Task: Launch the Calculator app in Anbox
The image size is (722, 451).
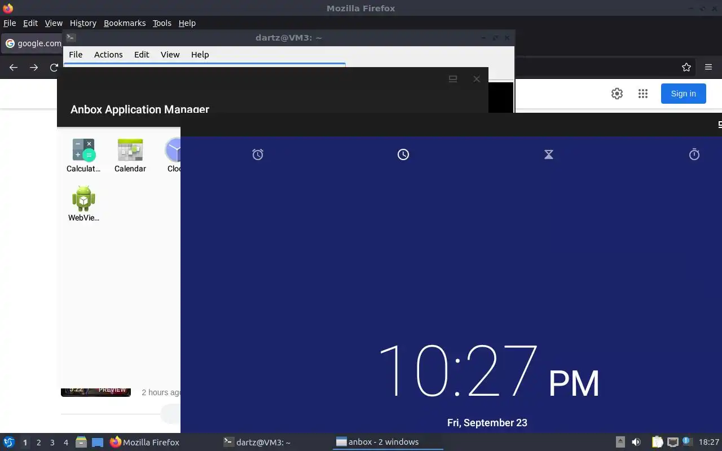Action: click(83, 156)
